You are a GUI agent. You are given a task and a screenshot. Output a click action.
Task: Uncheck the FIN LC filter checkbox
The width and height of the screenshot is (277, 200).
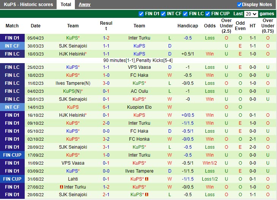tap(185, 14)
